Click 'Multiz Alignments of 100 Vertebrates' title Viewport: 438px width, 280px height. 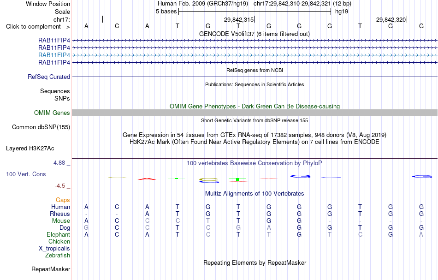click(x=255, y=194)
